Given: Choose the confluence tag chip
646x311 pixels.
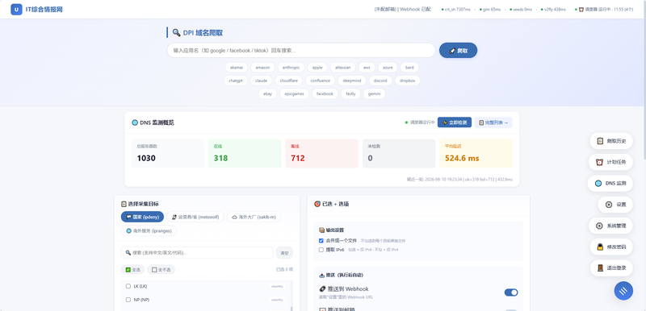Looking at the screenshot, I should [x=320, y=81].
